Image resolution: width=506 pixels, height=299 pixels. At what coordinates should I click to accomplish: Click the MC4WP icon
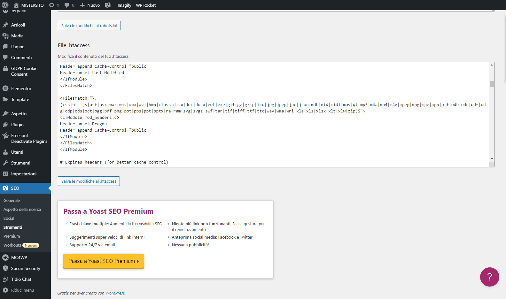tap(5, 257)
